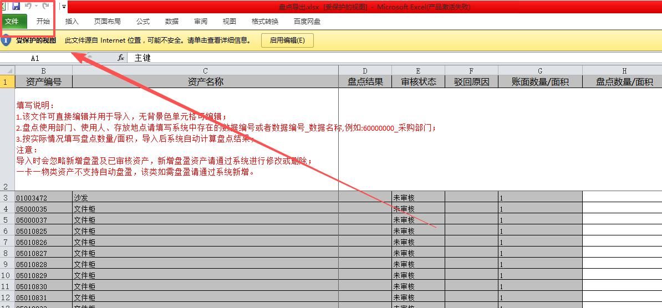Click the Redo arrow icon
Viewport: 662px width, 308px height.
[46, 7]
